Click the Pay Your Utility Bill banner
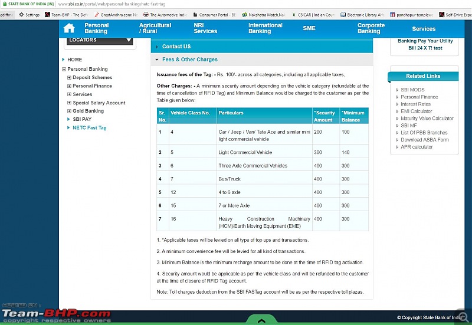 pyautogui.click(x=425, y=44)
